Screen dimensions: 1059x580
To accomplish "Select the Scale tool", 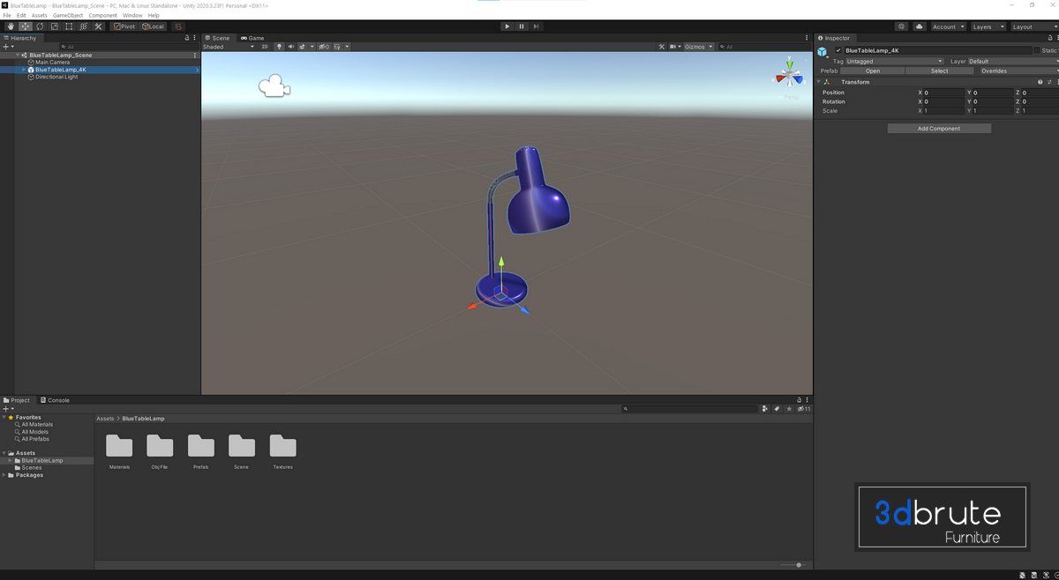I will (x=55, y=26).
